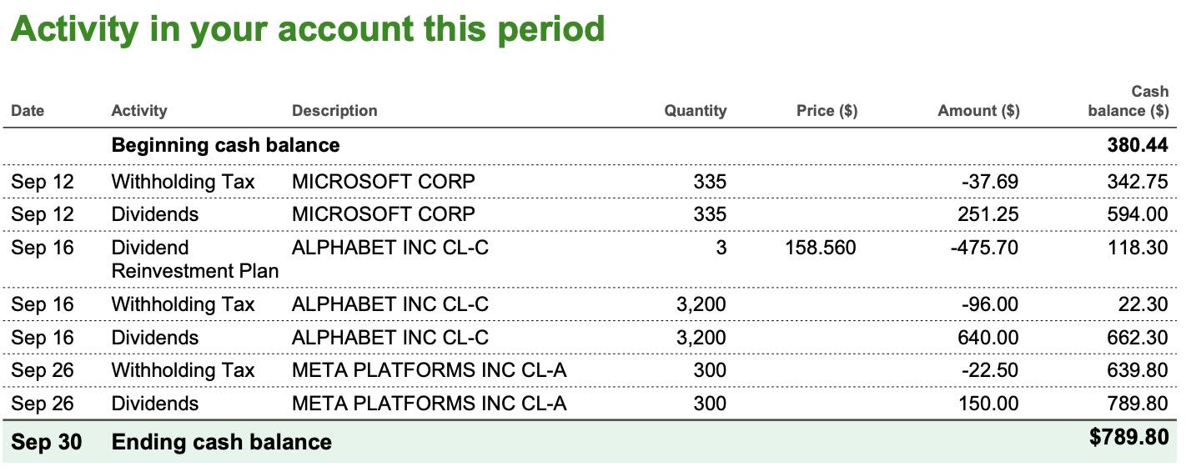Viewport: 1186px width, 472px height.
Task: Select the Quantity column header
Action: pyautogui.click(x=695, y=111)
